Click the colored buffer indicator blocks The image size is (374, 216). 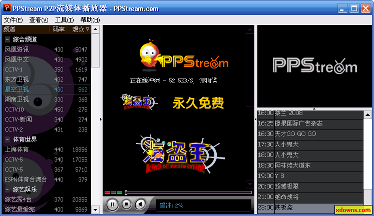pyautogui.click(x=114, y=192)
